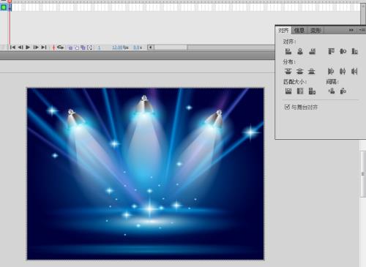Image resolution: width=366 pixels, height=267 pixels.
Task: Toggle the green layer outline square
Action: [4, 7]
